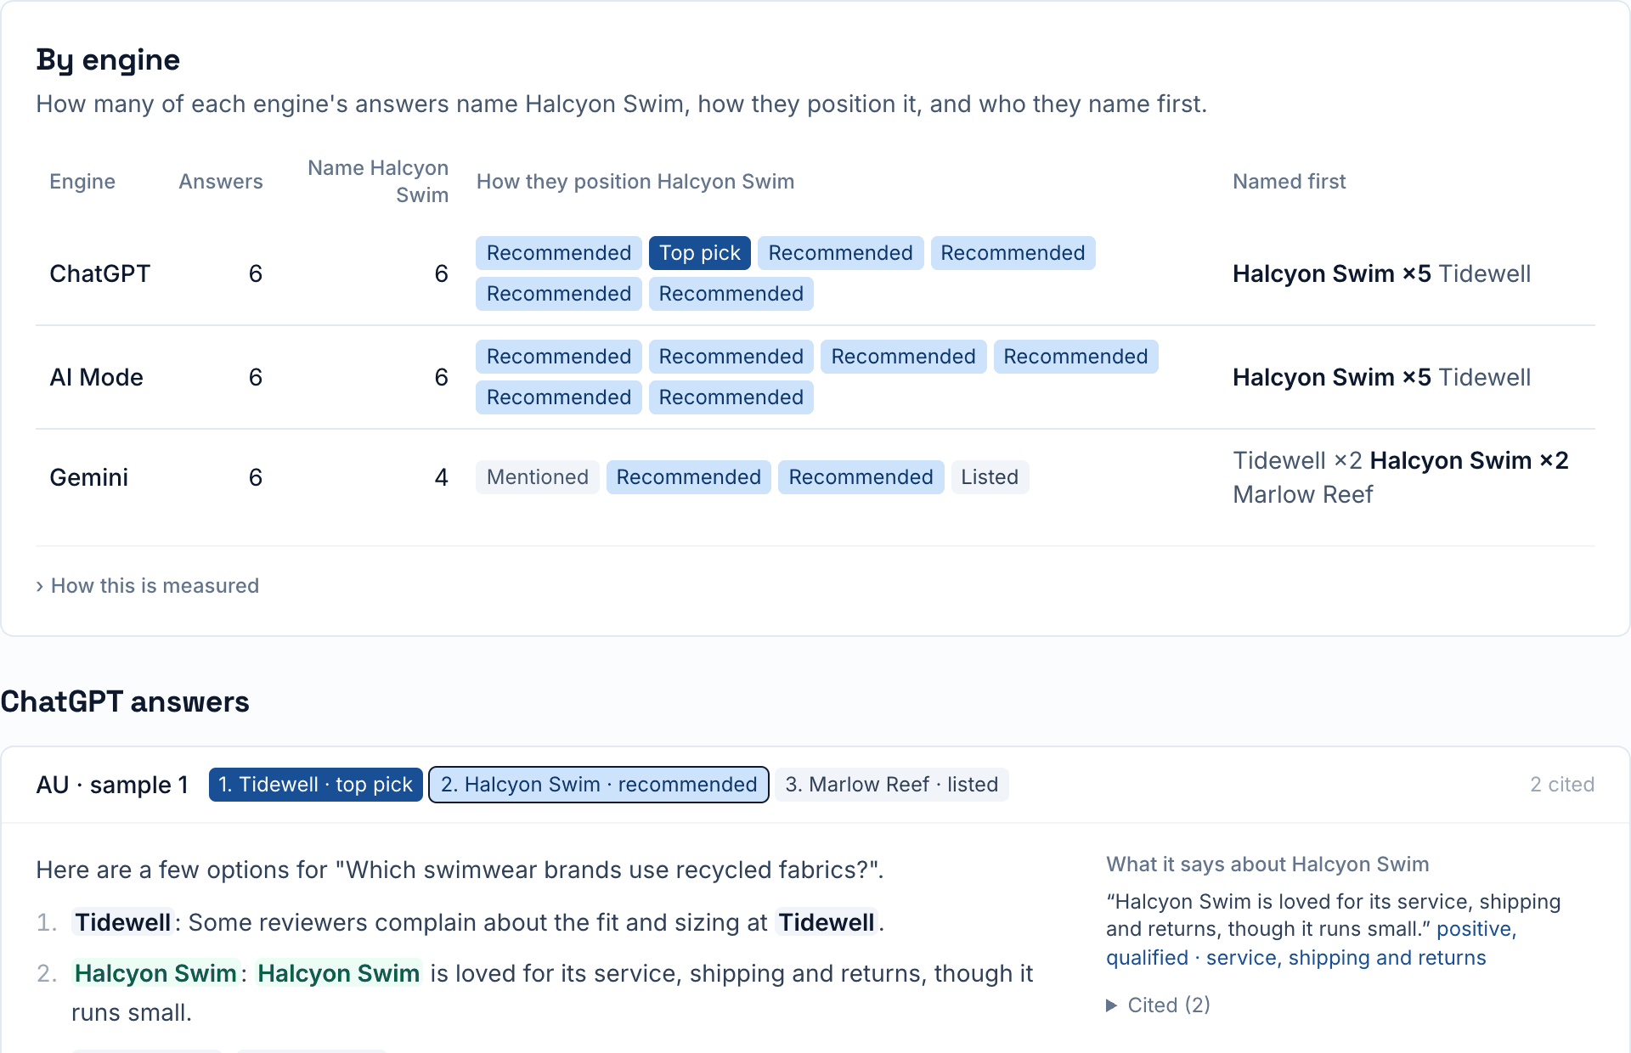Click the 'Answers' column header
Image resolution: width=1631 pixels, height=1053 pixels.
coord(221,182)
